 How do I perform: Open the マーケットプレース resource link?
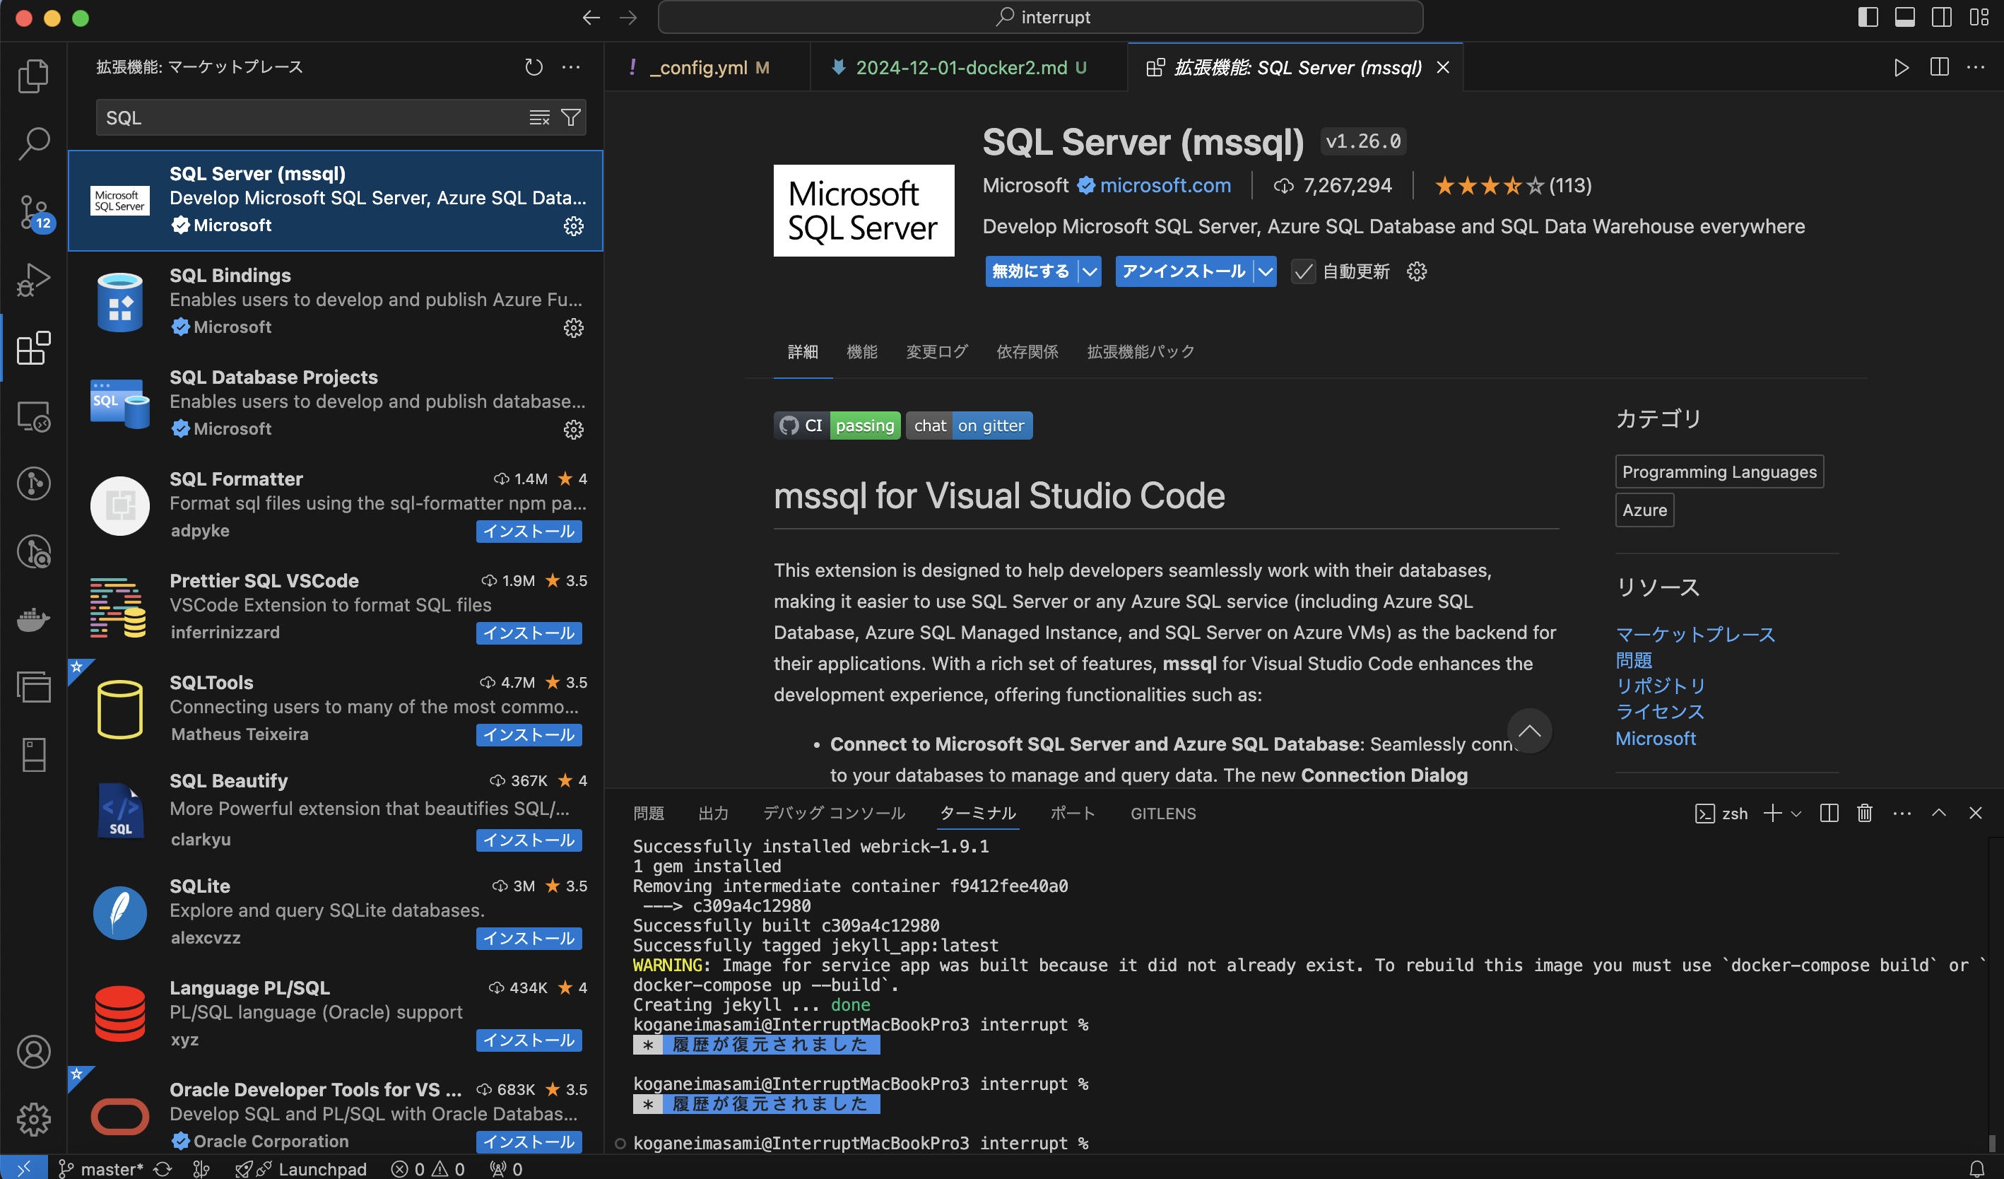click(1694, 634)
